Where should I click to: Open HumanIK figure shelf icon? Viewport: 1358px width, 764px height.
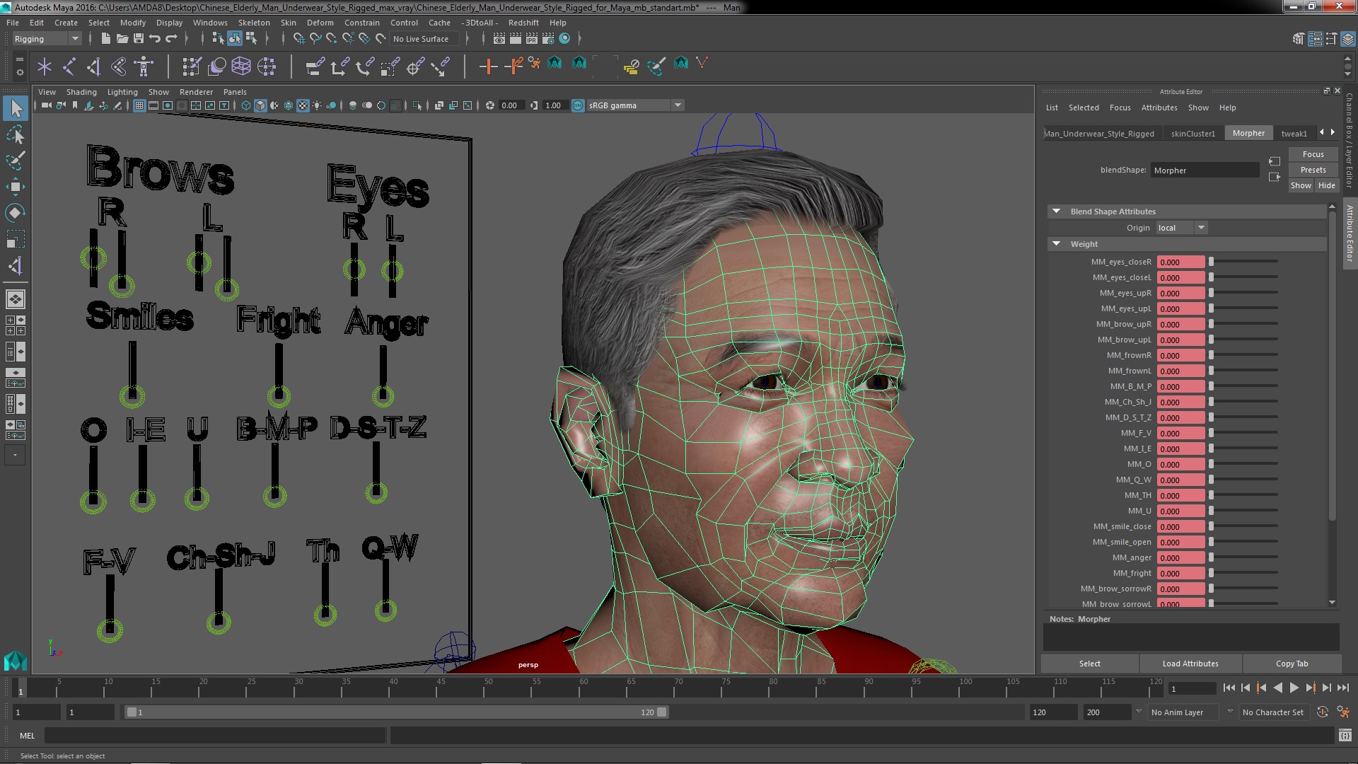click(x=144, y=66)
